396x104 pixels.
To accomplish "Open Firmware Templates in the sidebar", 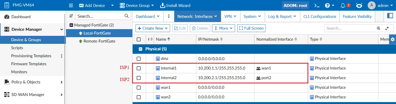I will 29,64.
